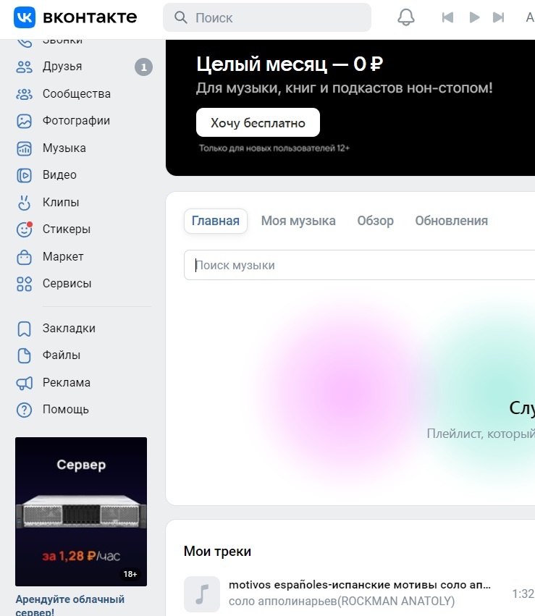
Task: Play music with header play button
Action: coord(474,17)
